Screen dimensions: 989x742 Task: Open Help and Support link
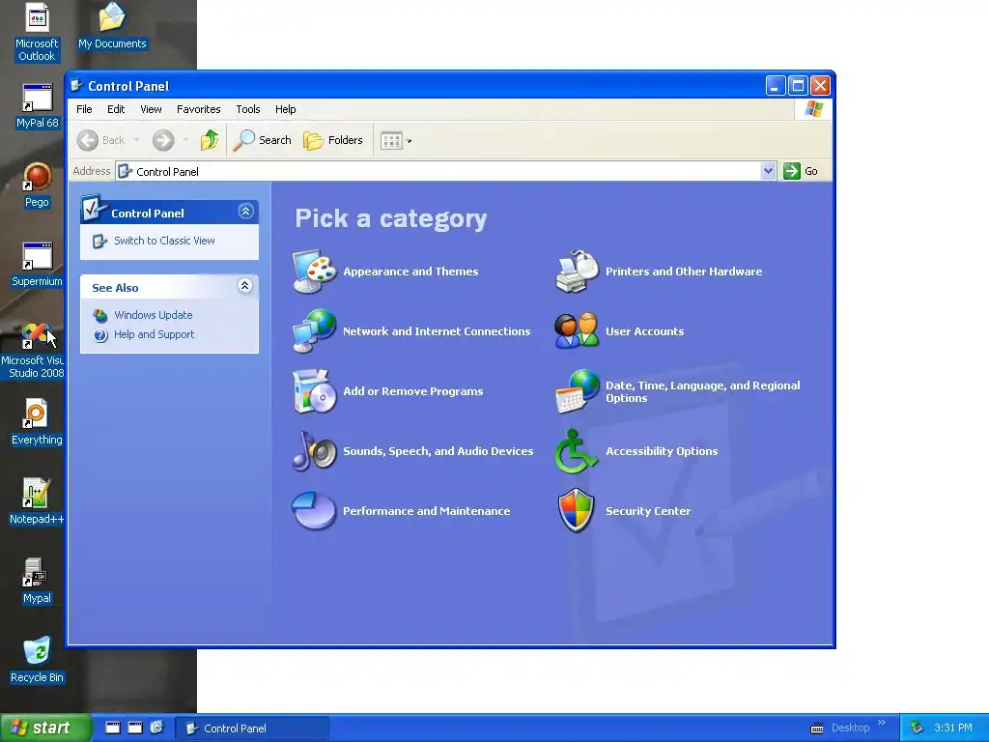pyautogui.click(x=154, y=334)
